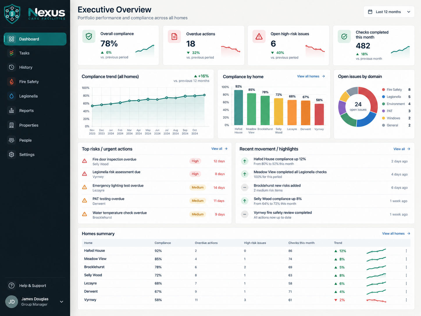Navigate to Legionella section
Viewport: 421px width, 316px height.
pyautogui.click(x=35, y=96)
